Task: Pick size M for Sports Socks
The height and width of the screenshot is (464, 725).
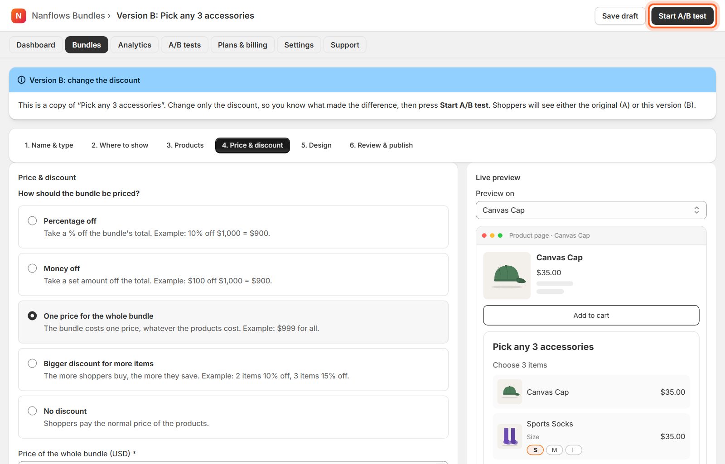Action: tap(554, 450)
